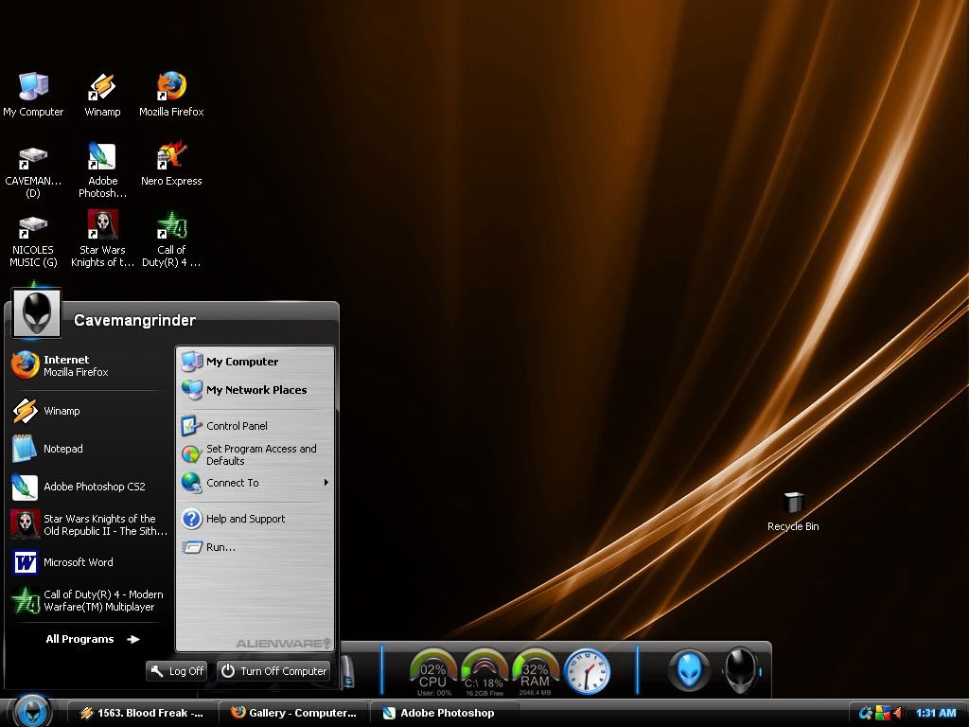Launch Call of Duty(R) 4 Modern Warfare Multiplayer
The width and height of the screenshot is (969, 727).
tap(89, 600)
